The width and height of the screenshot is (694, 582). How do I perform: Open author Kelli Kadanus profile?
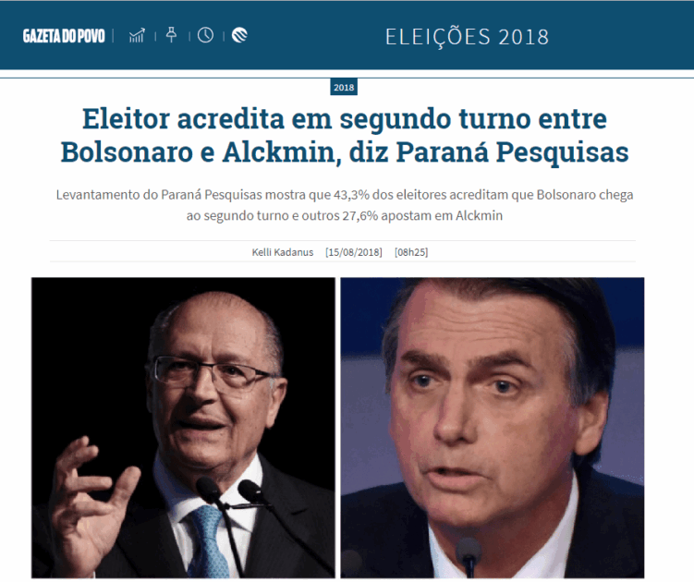pyautogui.click(x=283, y=252)
